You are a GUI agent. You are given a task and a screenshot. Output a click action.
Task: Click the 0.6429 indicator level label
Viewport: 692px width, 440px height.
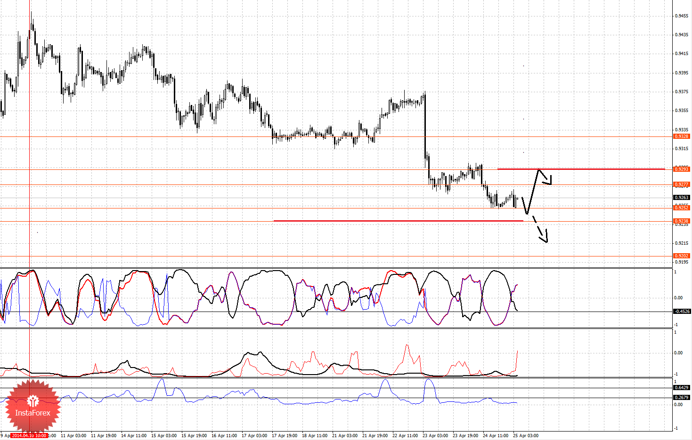[x=682, y=388]
